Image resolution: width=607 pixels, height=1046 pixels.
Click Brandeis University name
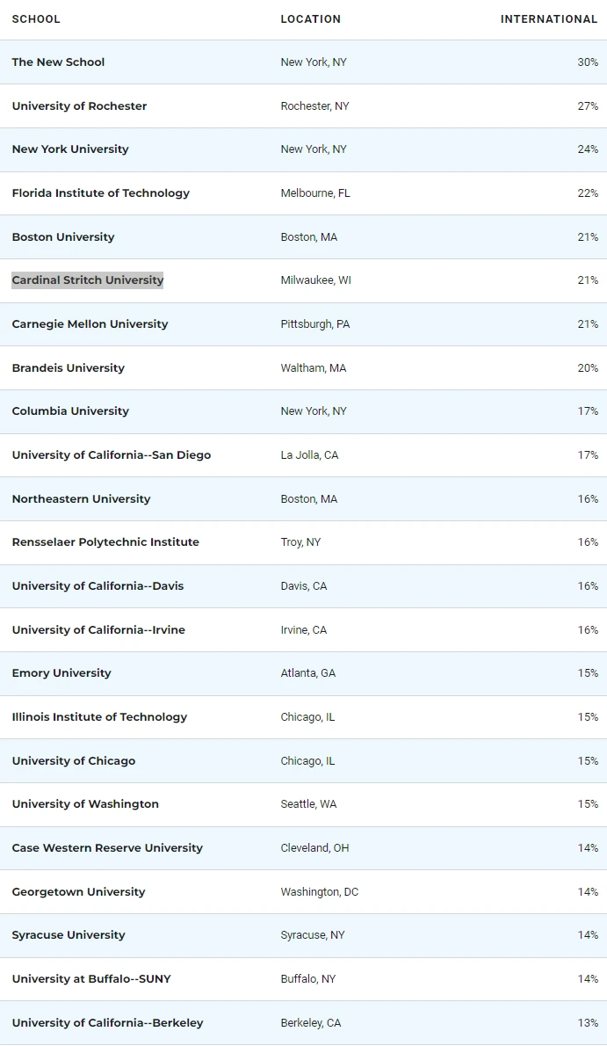click(x=69, y=368)
